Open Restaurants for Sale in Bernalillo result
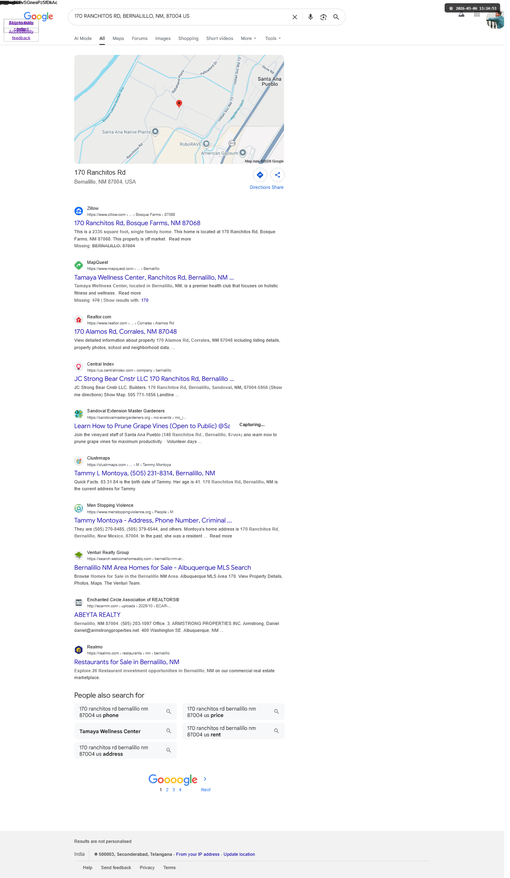 coord(127,662)
